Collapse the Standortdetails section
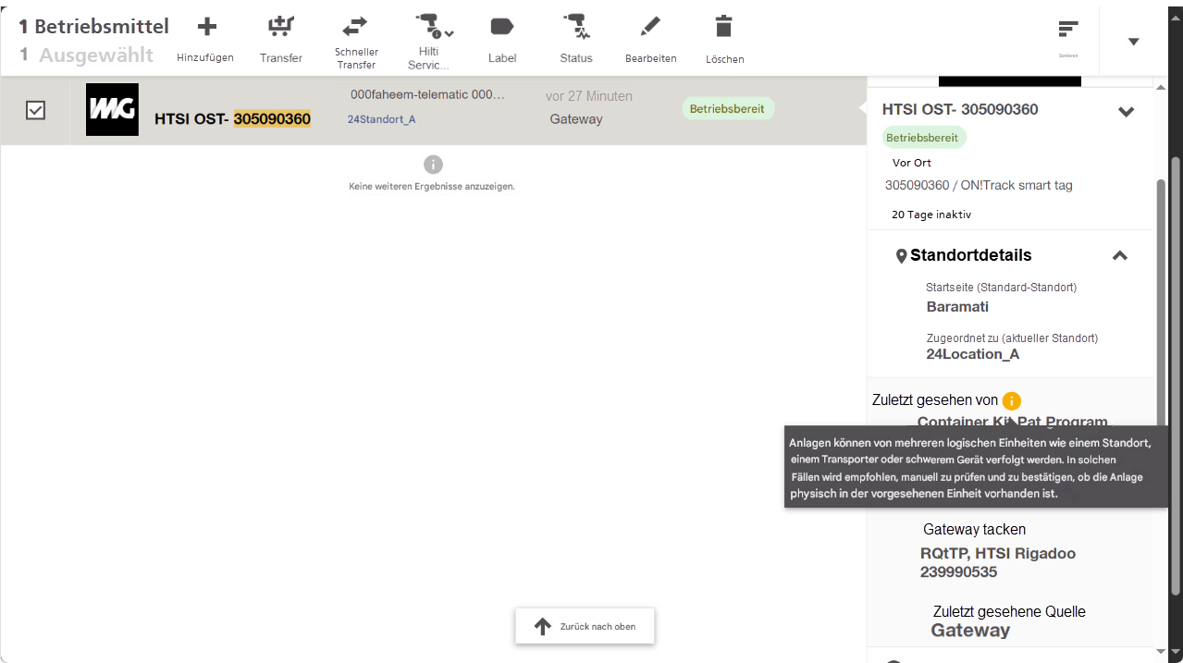Viewport: 1183px width, 663px height. [1119, 256]
